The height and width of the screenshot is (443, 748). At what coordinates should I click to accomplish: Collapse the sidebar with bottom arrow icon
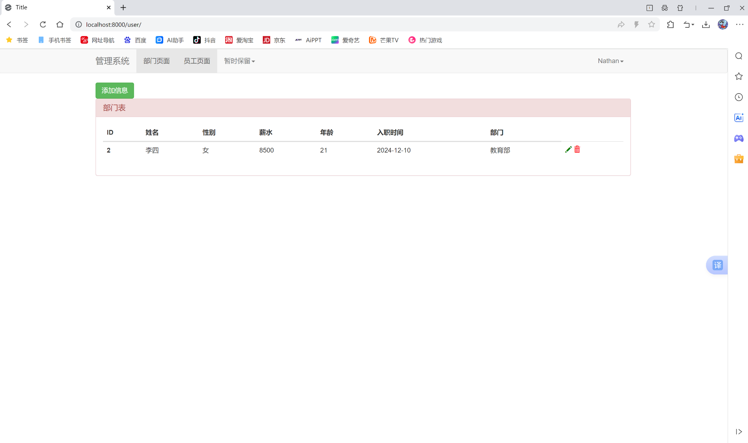[739, 432]
